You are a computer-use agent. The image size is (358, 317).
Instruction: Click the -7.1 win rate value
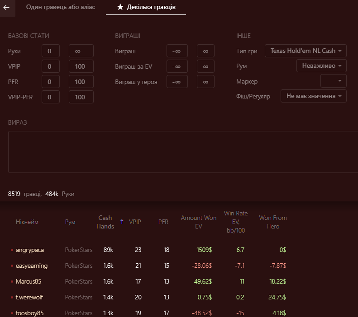tap(239, 266)
